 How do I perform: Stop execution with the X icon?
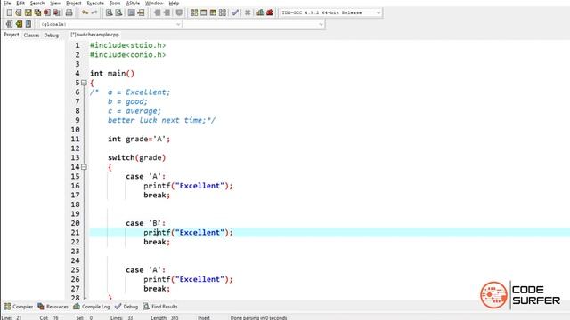248,12
